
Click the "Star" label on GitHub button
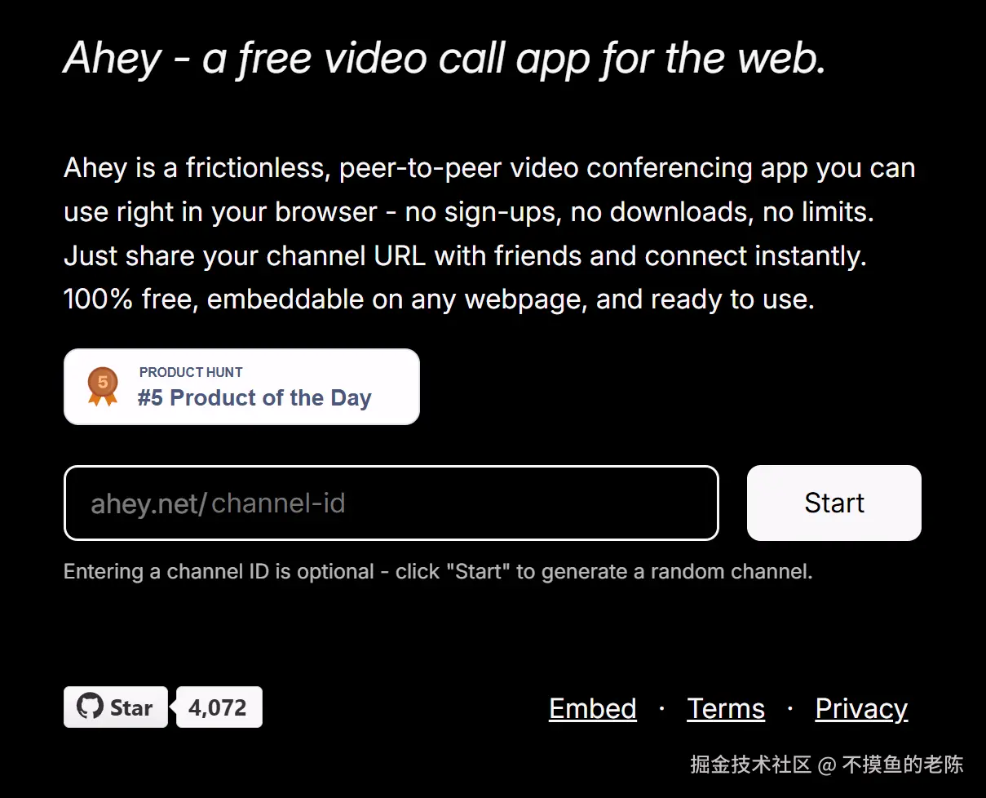tap(131, 707)
